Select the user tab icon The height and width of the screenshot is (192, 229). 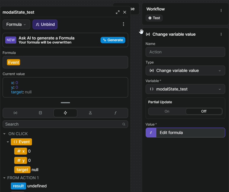coord(90,113)
